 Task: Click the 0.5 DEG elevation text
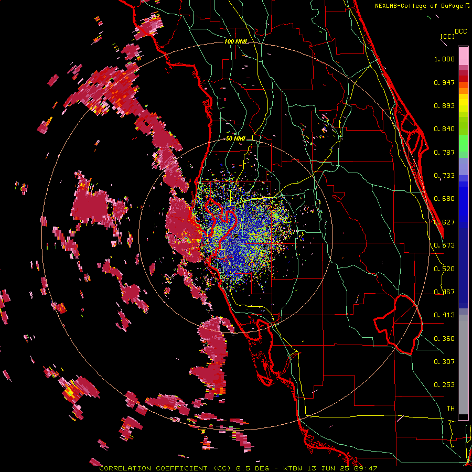click(x=253, y=468)
